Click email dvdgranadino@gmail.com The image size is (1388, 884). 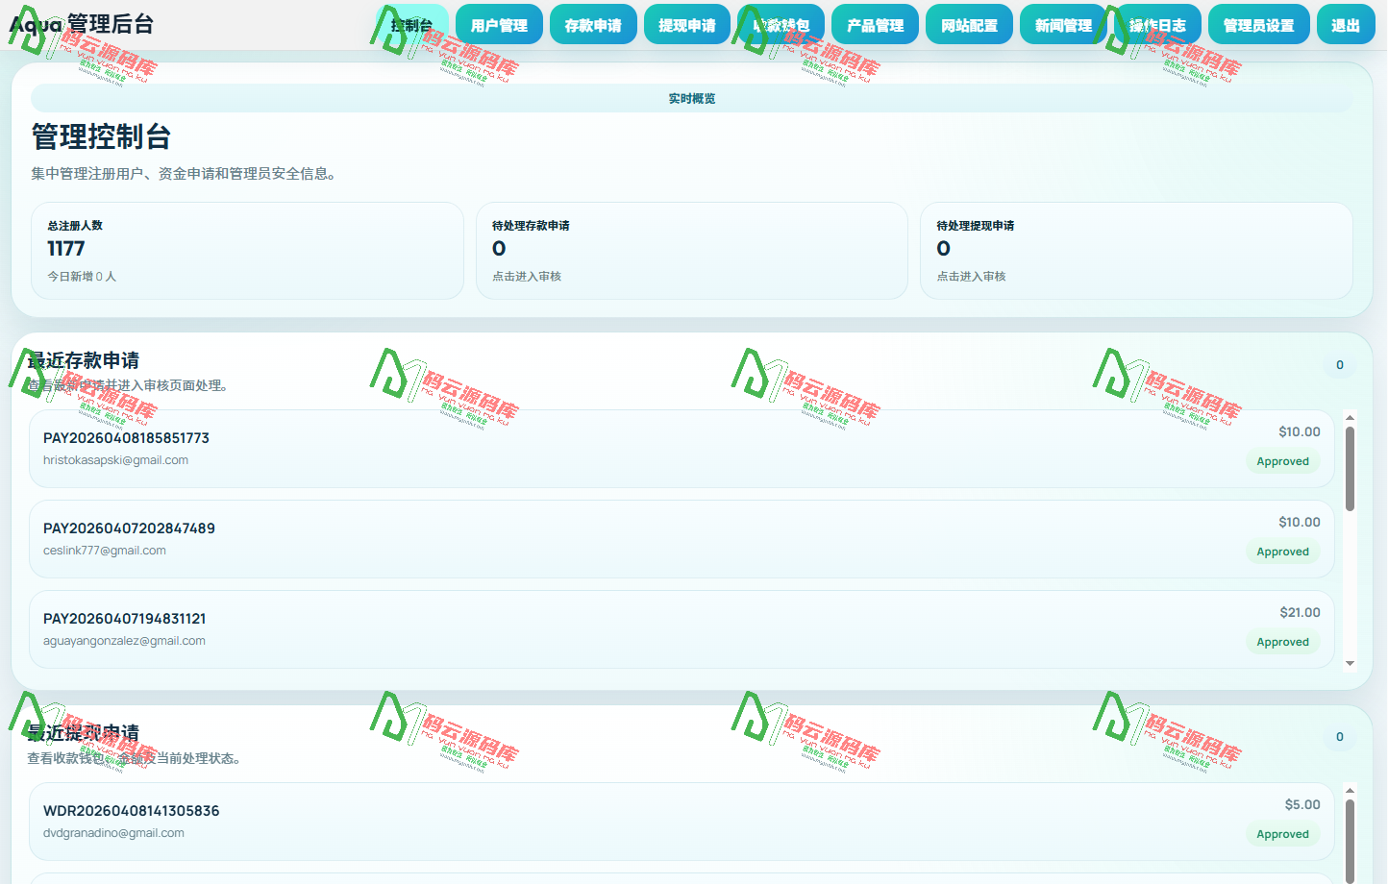(113, 833)
